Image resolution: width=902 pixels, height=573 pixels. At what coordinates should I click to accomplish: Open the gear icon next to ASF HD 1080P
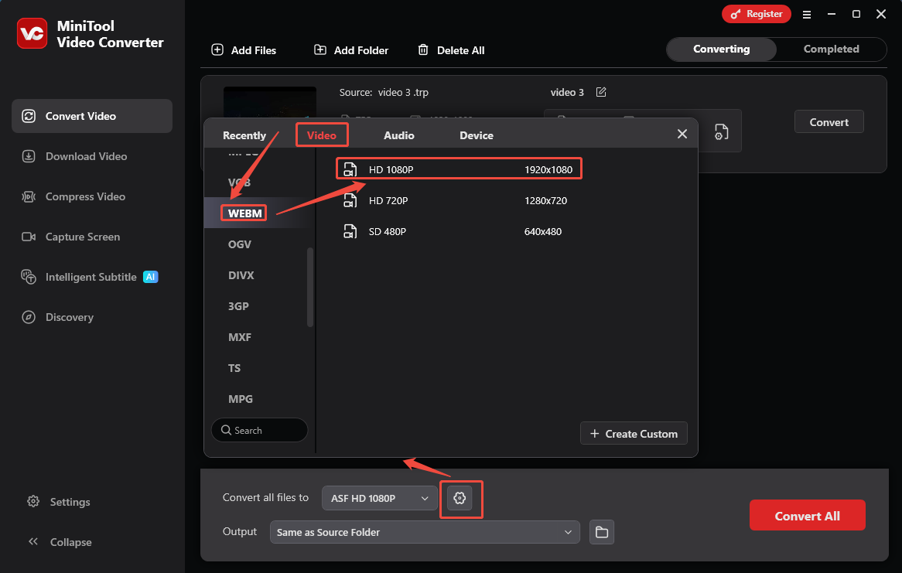pos(461,498)
